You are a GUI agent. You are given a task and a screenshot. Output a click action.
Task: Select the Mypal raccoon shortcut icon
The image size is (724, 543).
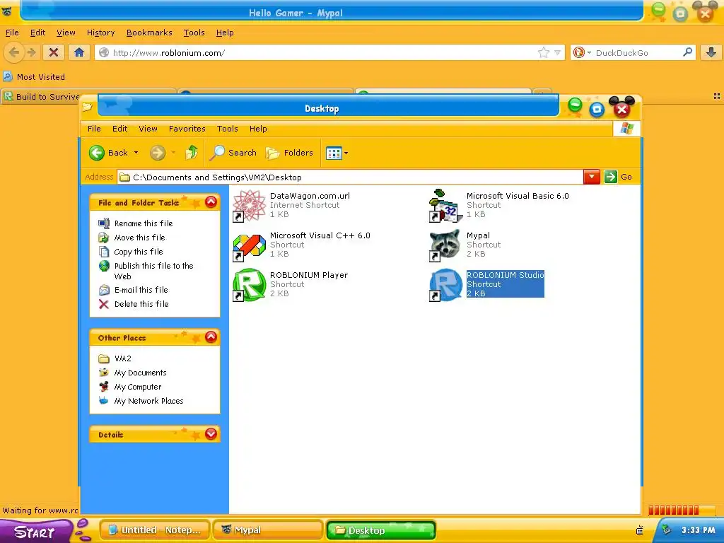click(x=445, y=245)
